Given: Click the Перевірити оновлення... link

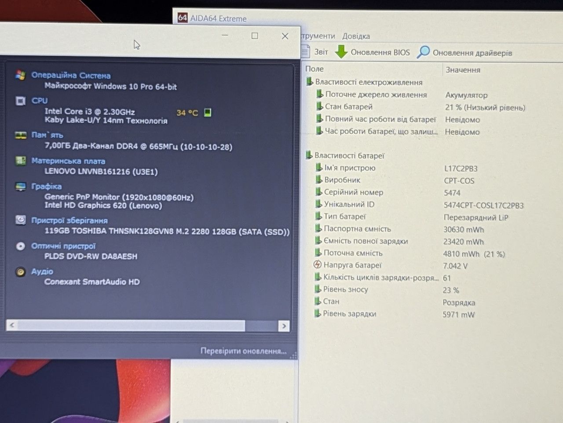Looking at the screenshot, I should click(x=244, y=351).
